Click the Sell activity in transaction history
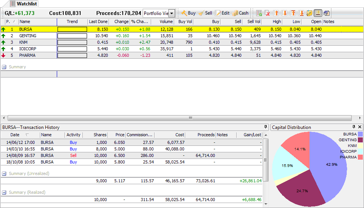Image resolution: width=364 pixels, height=208 pixels. click(x=73, y=155)
